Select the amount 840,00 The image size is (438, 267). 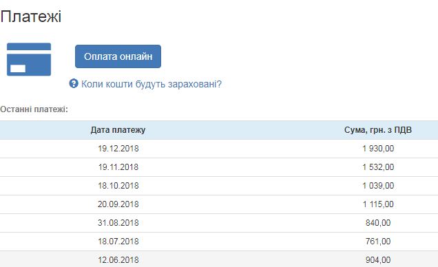click(378, 223)
